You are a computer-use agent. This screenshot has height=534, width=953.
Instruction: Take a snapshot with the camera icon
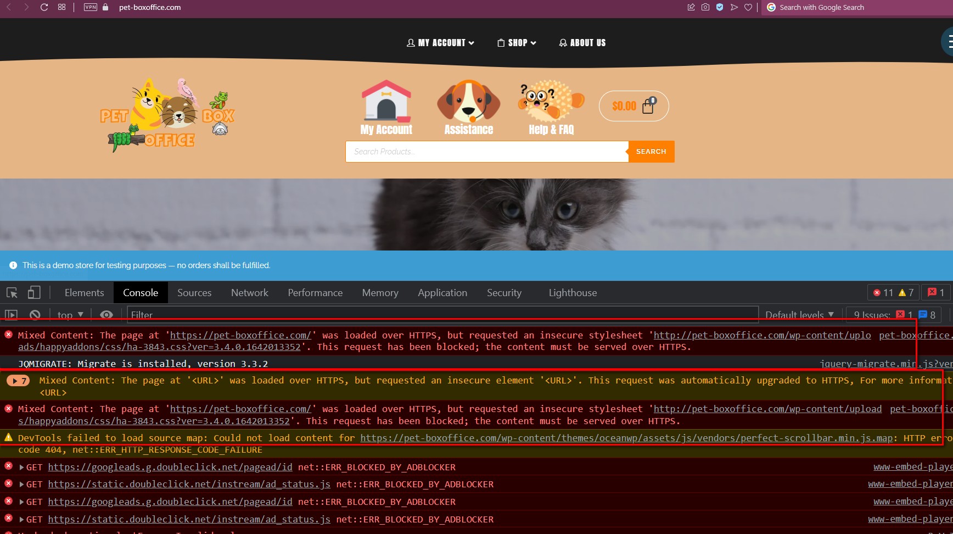[705, 7]
